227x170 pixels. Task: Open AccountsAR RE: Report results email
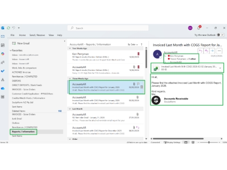coord(105,70)
